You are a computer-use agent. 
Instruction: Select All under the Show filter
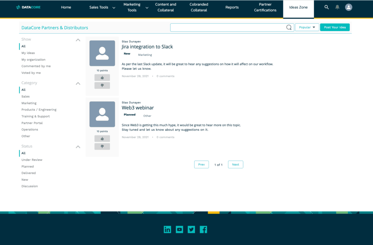tap(23, 46)
